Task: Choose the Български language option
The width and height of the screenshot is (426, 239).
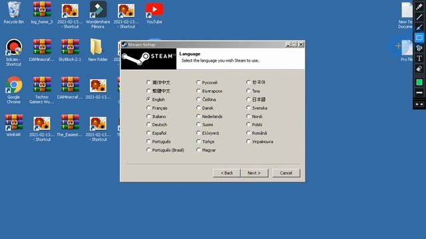Action: (x=198, y=91)
